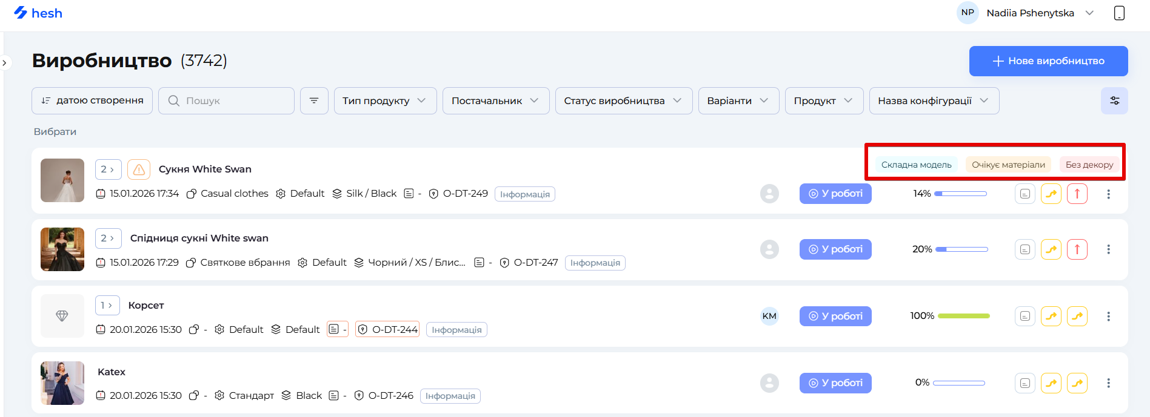The width and height of the screenshot is (1150, 417).
Task: Click the 100% progress bar for Корсет
Action: tap(963, 316)
